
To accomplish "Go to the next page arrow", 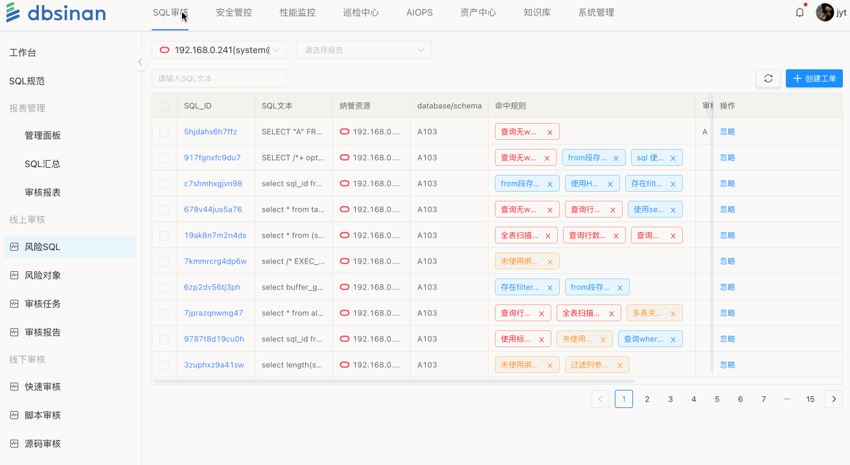I will pos(833,399).
